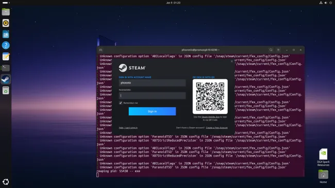Screen dimensions: 335x188
Task: Click the blue Sign in button
Action: (152, 111)
